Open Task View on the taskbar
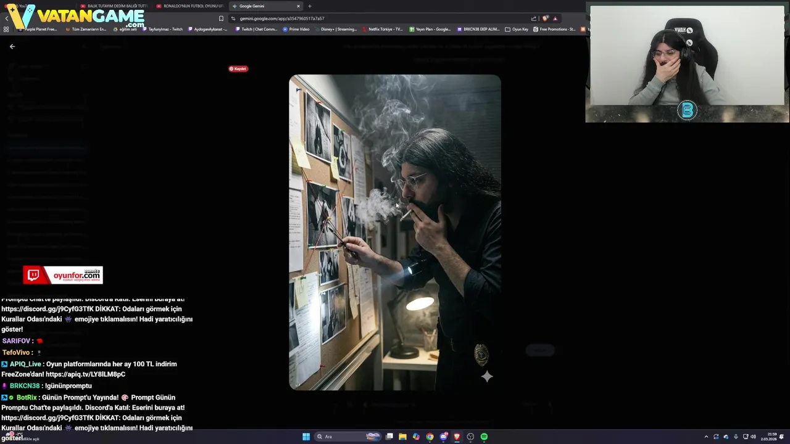790x444 pixels. click(x=389, y=437)
